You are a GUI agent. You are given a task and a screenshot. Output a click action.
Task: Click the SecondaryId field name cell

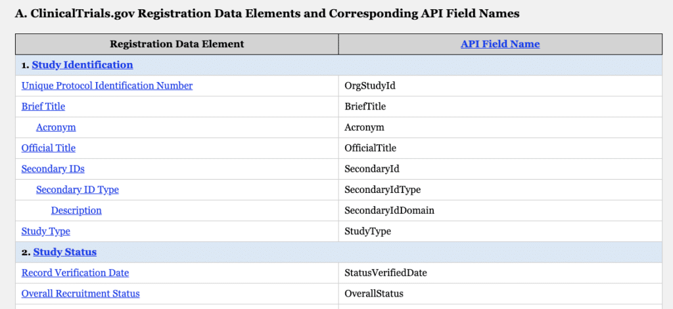500,169
